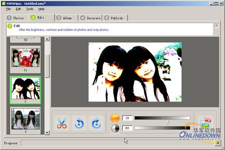This screenshot has width=225, height=150.
Task: Open the Decorate tab
Action: (90, 18)
